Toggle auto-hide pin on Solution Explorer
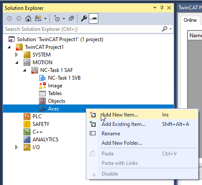202x185 pixels. [162, 8]
